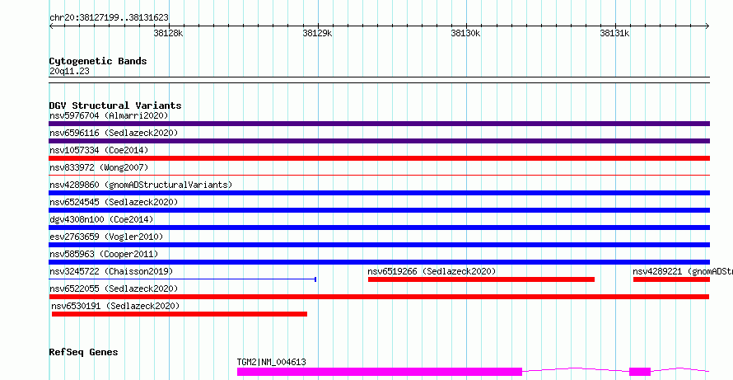Click the nsv4289221 label text

(683, 271)
